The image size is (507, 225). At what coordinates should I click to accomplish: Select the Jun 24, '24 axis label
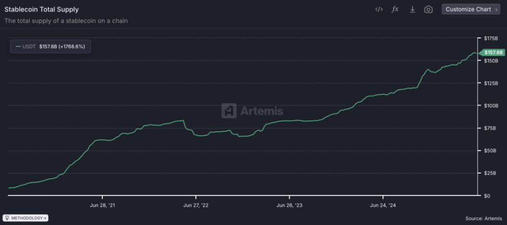pyautogui.click(x=383, y=205)
